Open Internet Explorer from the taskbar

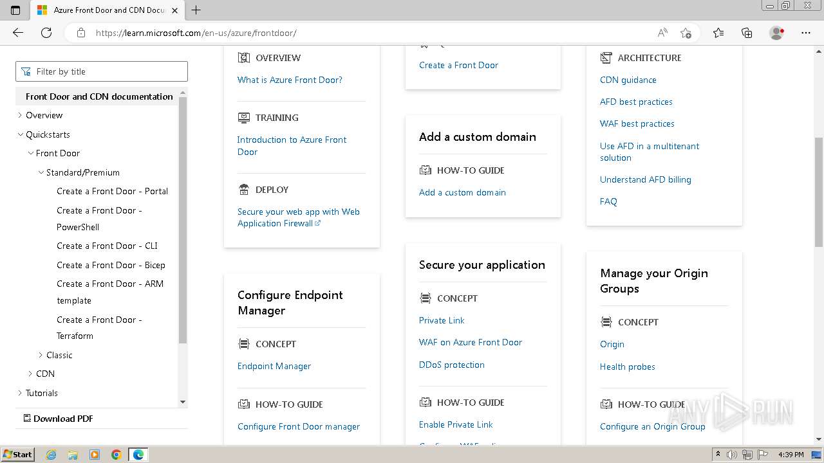pos(51,455)
